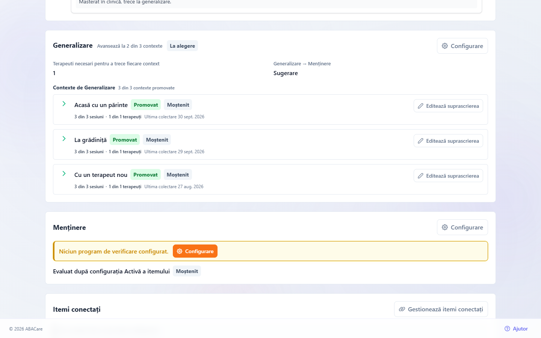Click the Itemi conectați heading

tap(77, 309)
